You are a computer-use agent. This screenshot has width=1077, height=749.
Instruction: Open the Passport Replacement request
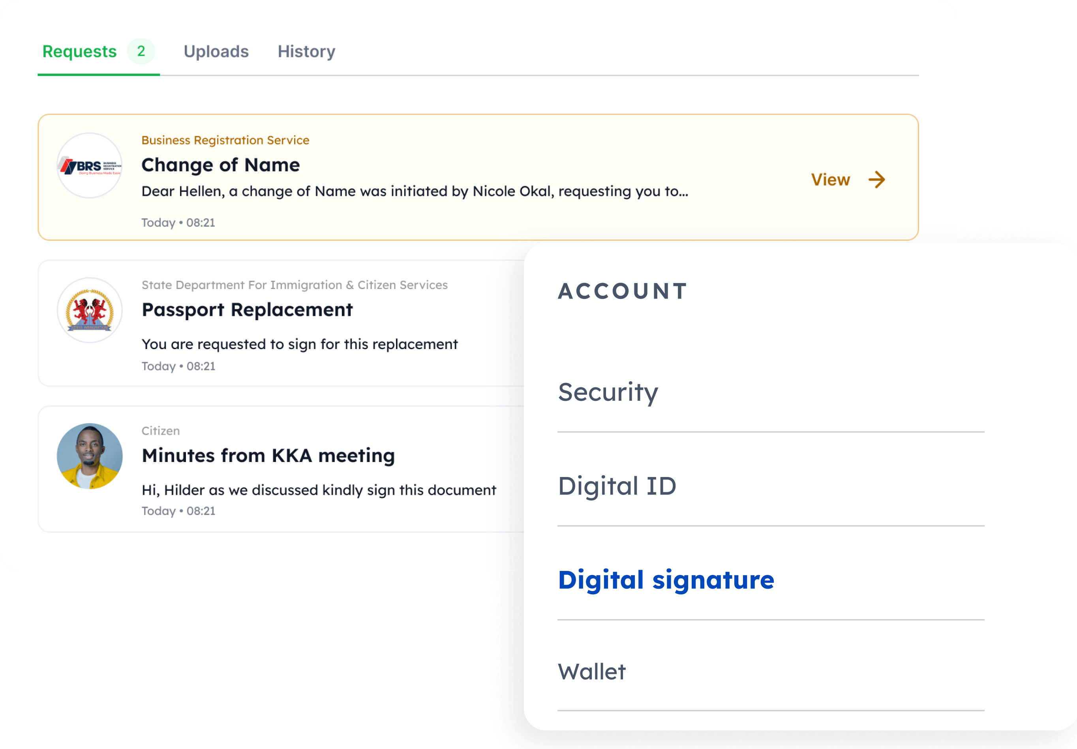pyautogui.click(x=281, y=324)
